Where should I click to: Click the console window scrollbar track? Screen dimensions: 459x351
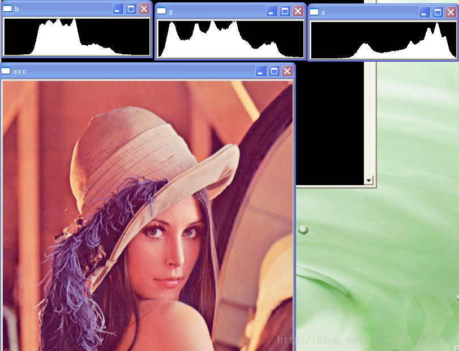coord(368,118)
